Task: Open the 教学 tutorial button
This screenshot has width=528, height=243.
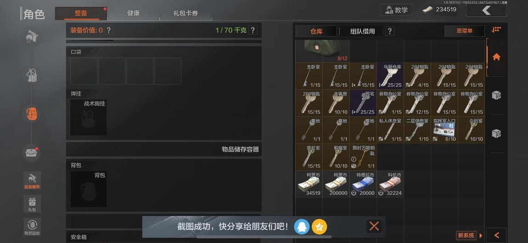Action: (x=396, y=10)
